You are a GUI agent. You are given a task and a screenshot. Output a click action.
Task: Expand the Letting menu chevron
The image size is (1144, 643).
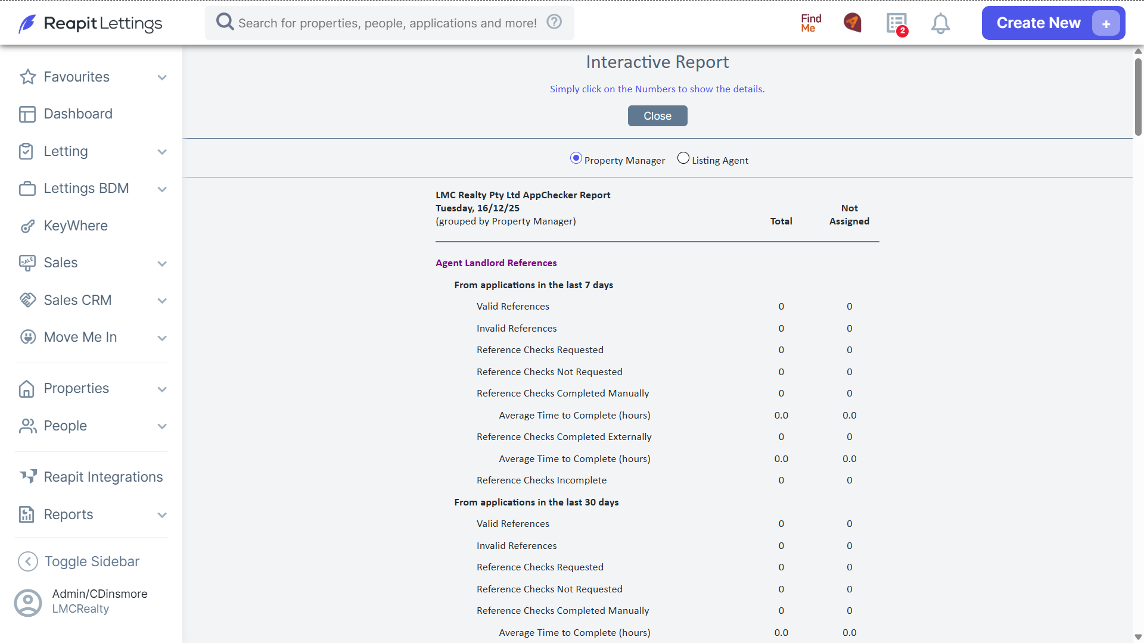(x=162, y=152)
